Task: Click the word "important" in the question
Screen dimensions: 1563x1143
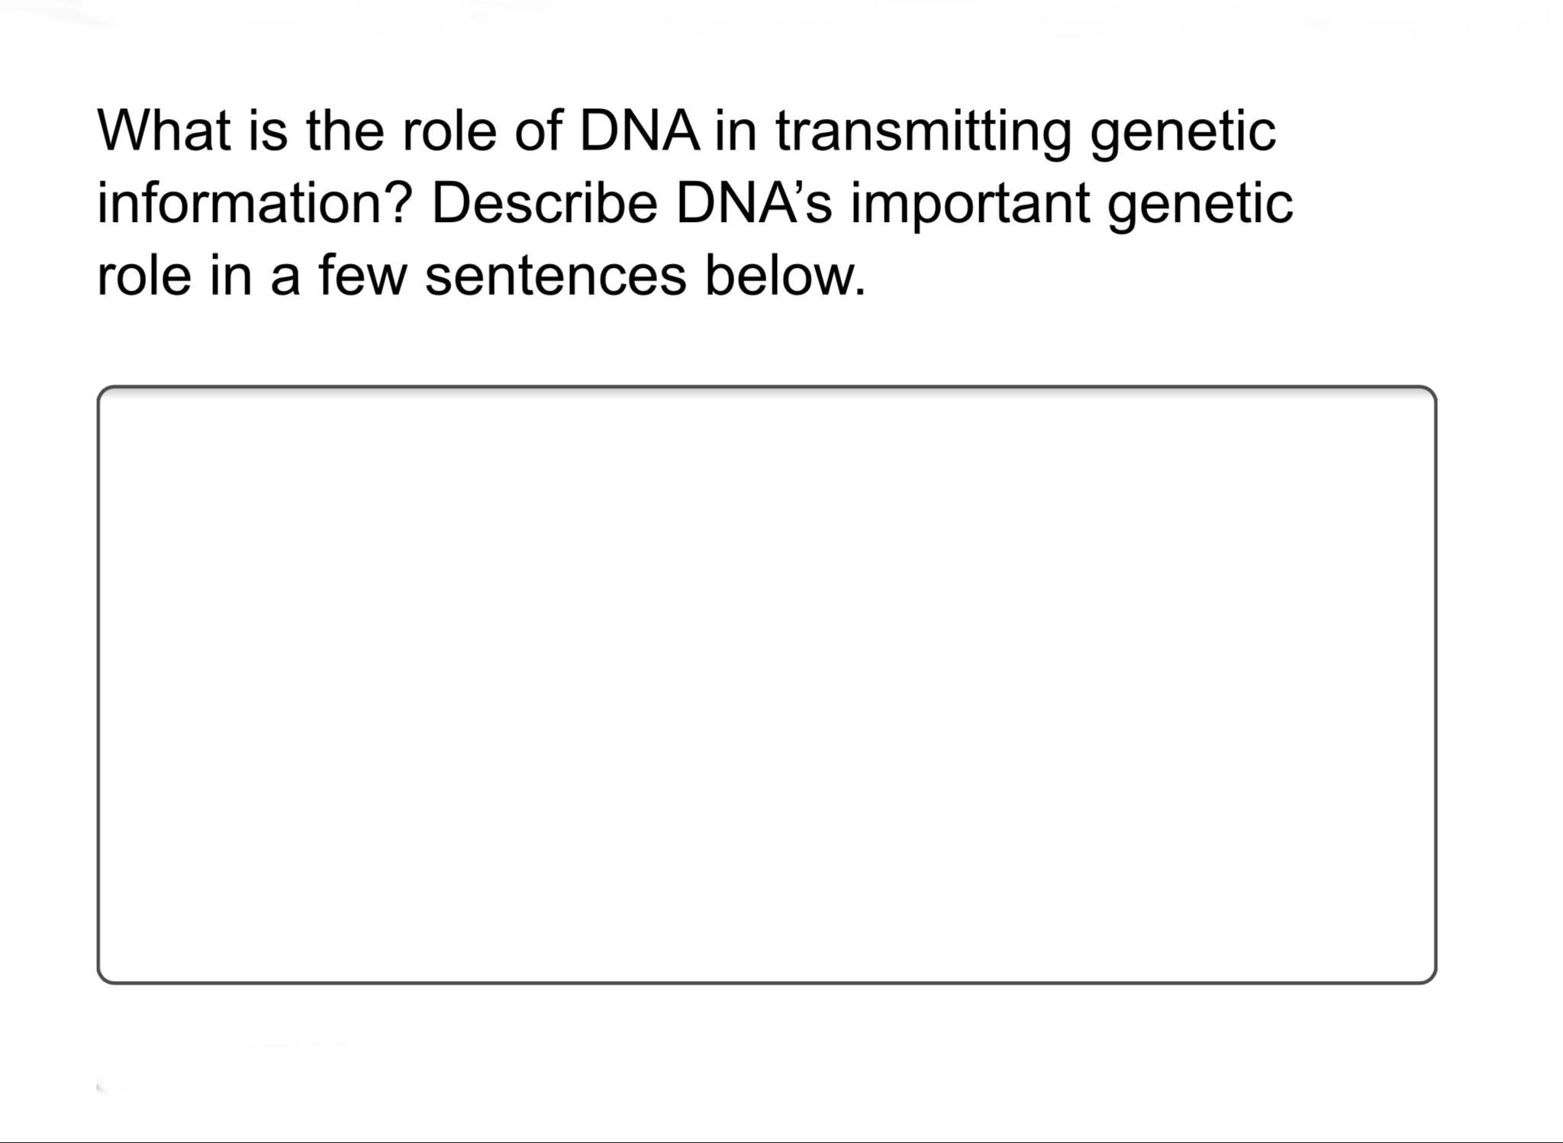Action: (x=970, y=203)
